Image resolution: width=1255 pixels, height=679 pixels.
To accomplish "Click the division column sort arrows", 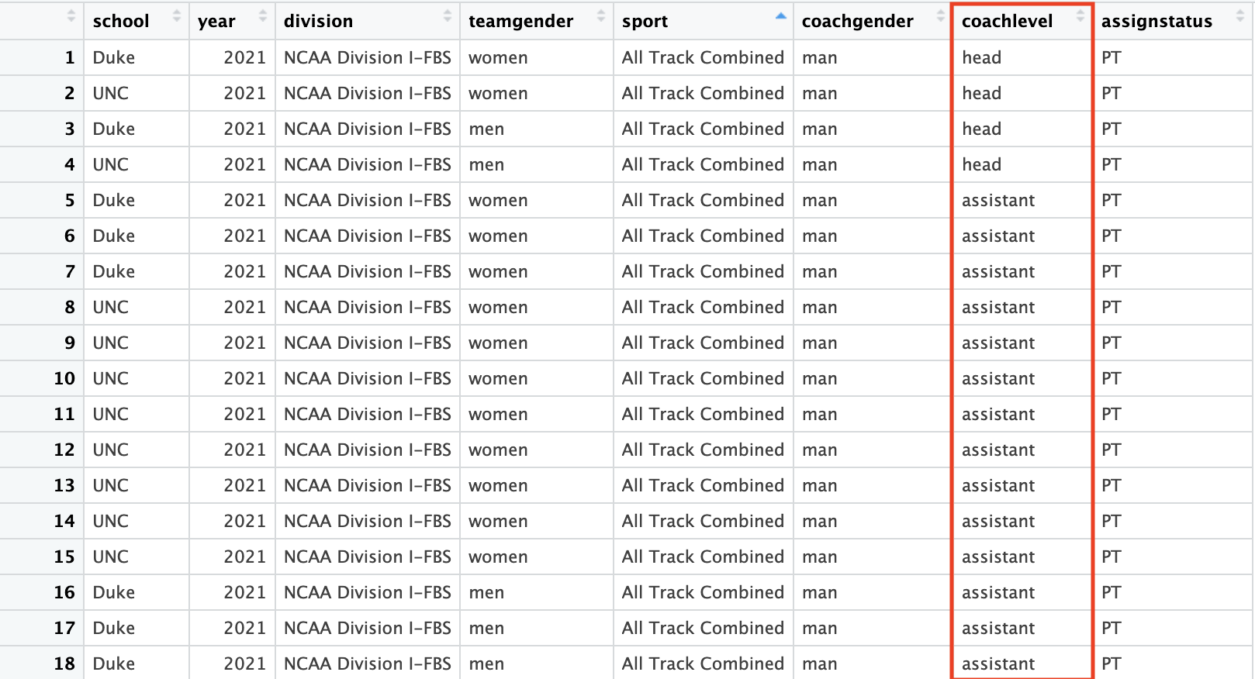I will pyautogui.click(x=448, y=16).
